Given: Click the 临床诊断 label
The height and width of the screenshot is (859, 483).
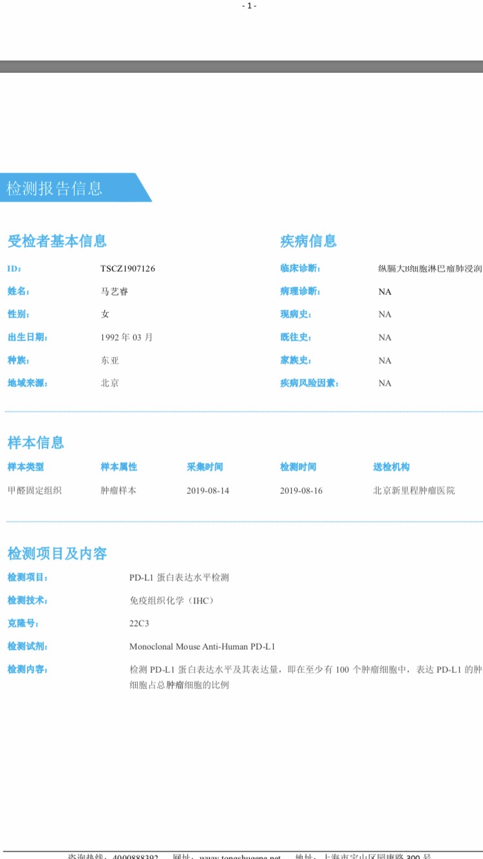Looking at the screenshot, I should (x=301, y=269).
